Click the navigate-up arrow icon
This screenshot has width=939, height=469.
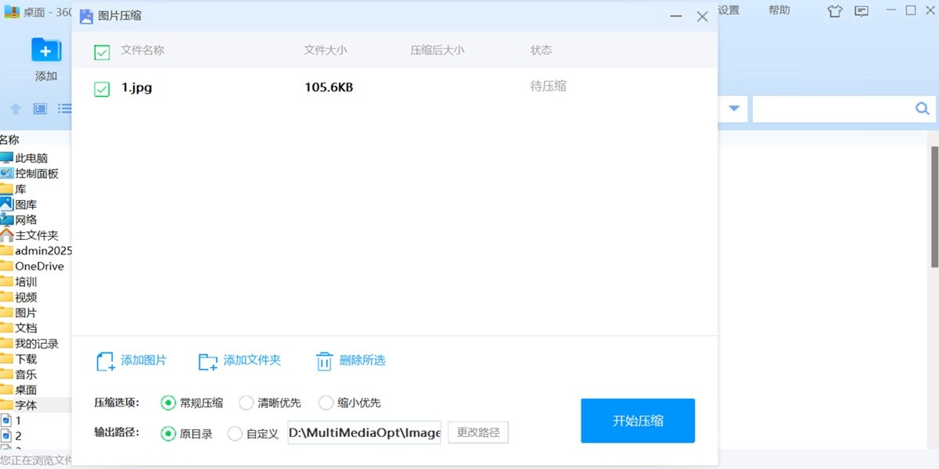pyautogui.click(x=16, y=108)
